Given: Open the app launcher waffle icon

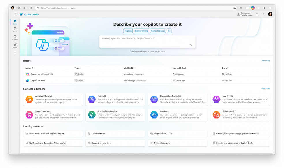Looking at the screenshot, I should point(15,14).
